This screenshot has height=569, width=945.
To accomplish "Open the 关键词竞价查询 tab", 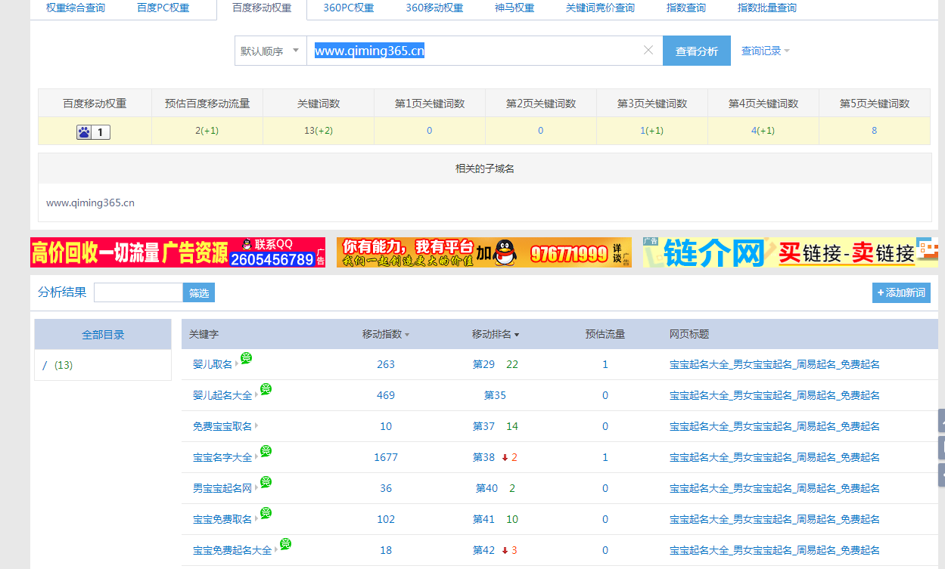I will click(x=600, y=8).
